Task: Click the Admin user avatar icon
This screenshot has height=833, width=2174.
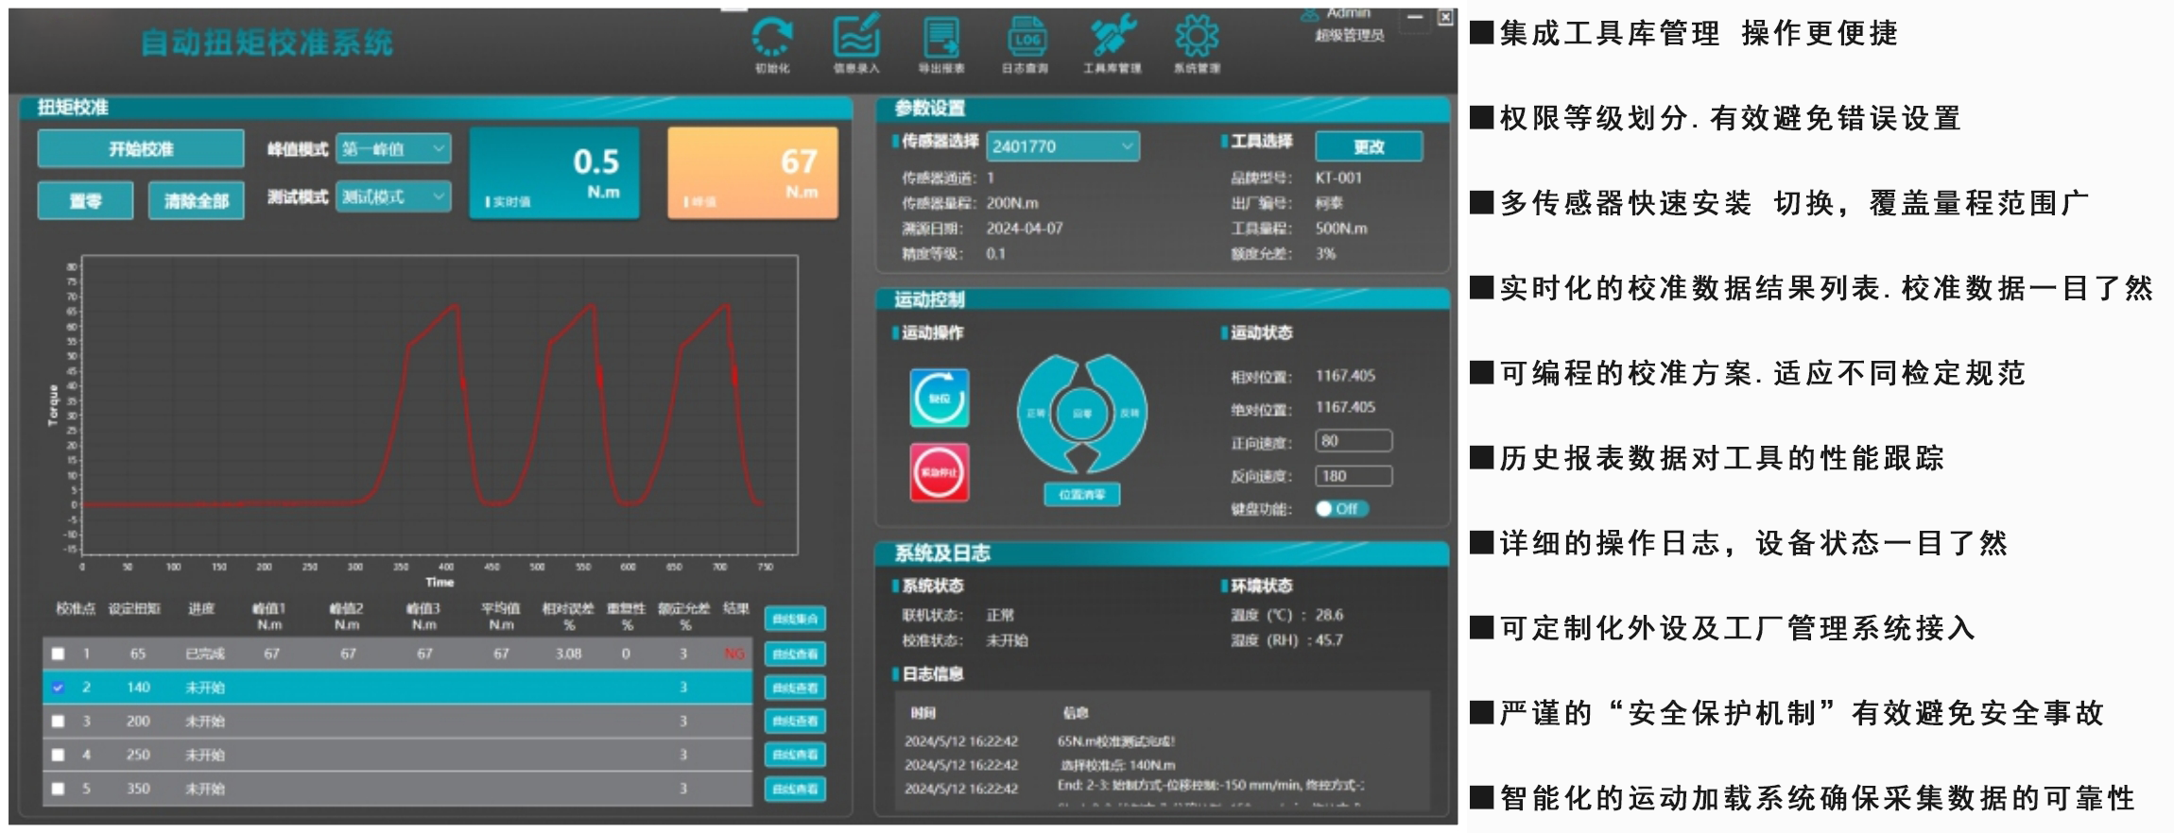Action: (1309, 14)
